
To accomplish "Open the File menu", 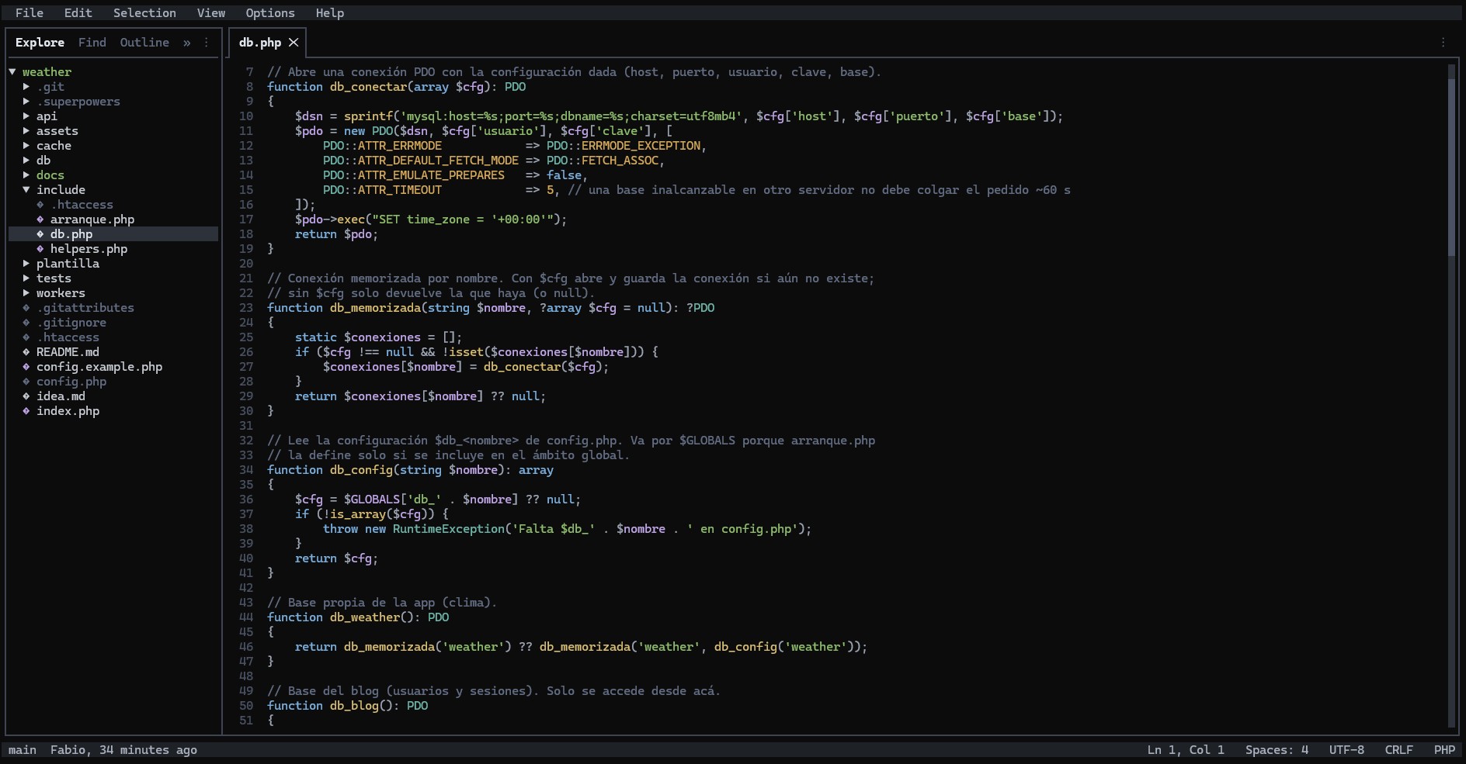I will tap(30, 13).
